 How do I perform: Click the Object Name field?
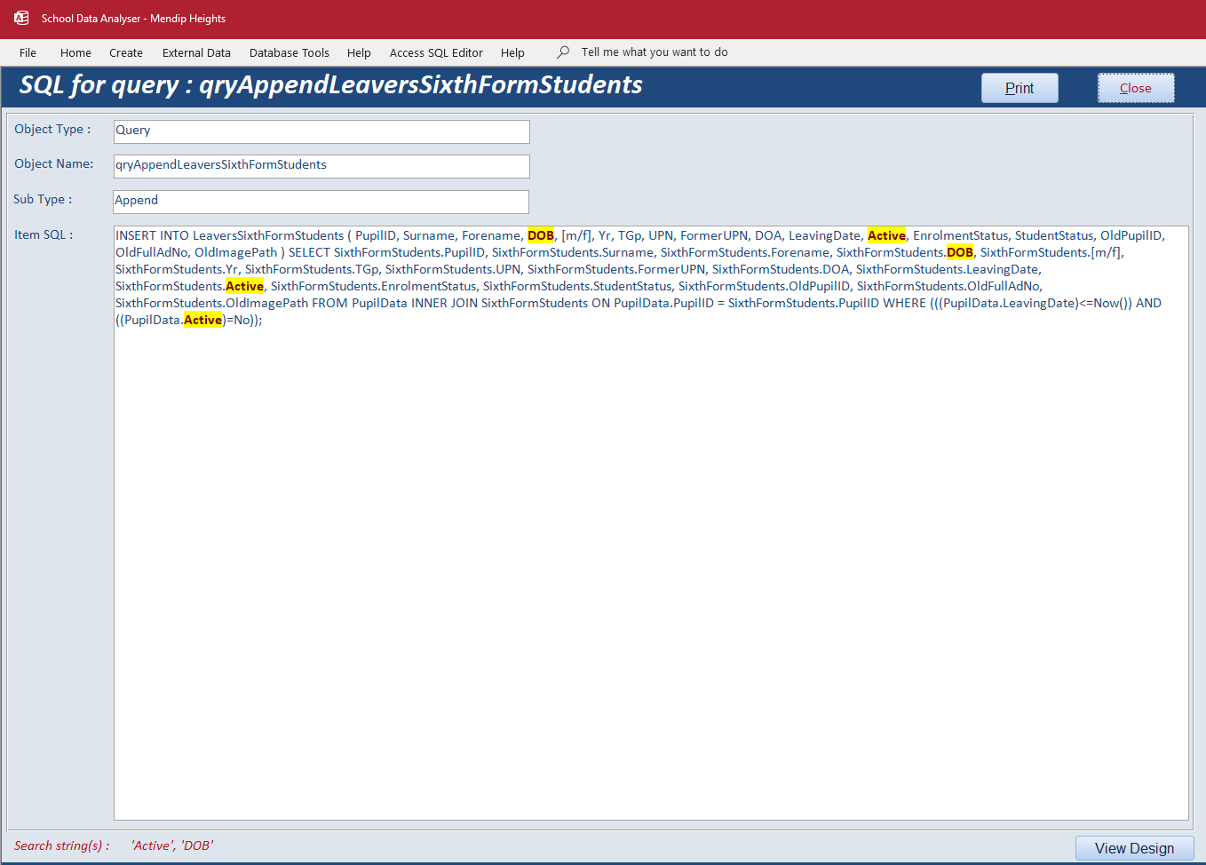[x=321, y=166]
